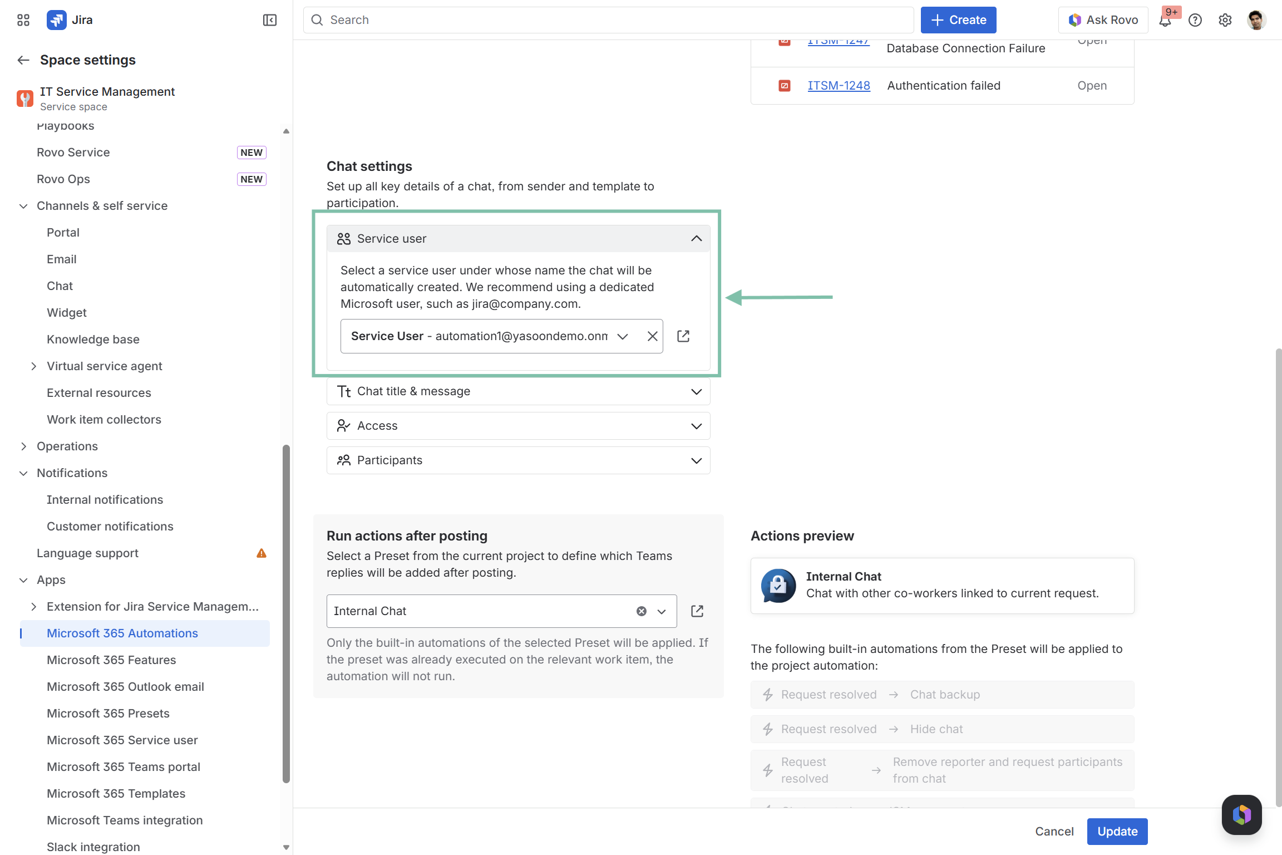1282x855 pixels.
Task: Go back using Space settings arrow
Action: tap(23, 60)
